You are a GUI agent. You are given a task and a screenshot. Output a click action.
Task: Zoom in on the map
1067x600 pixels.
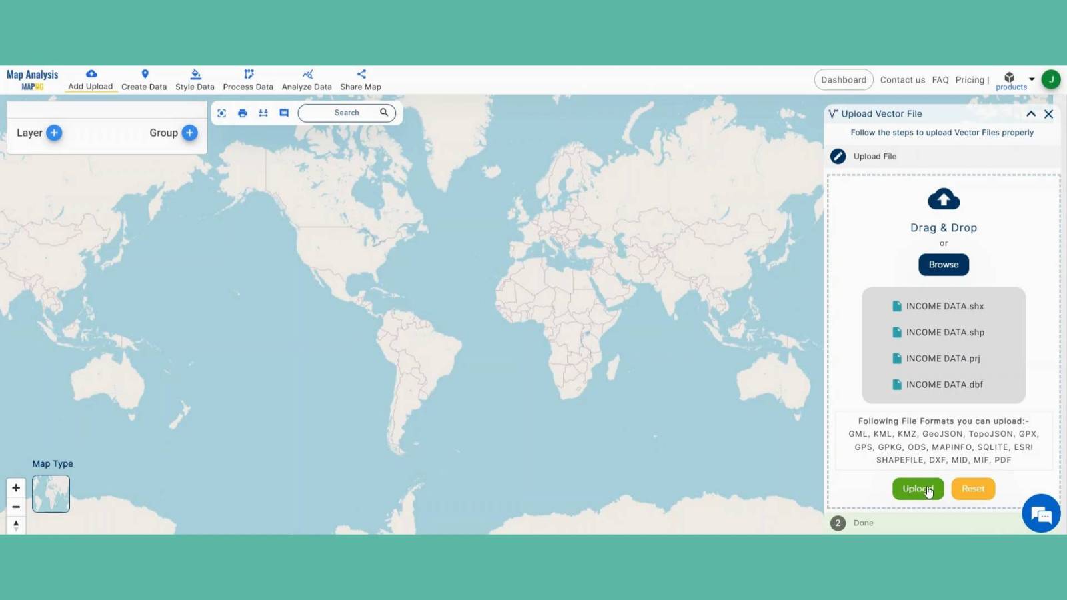(x=16, y=488)
